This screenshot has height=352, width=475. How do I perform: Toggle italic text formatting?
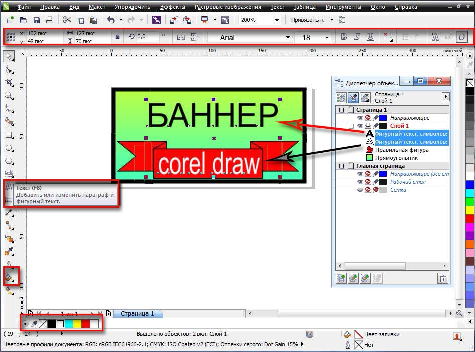coord(357,37)
